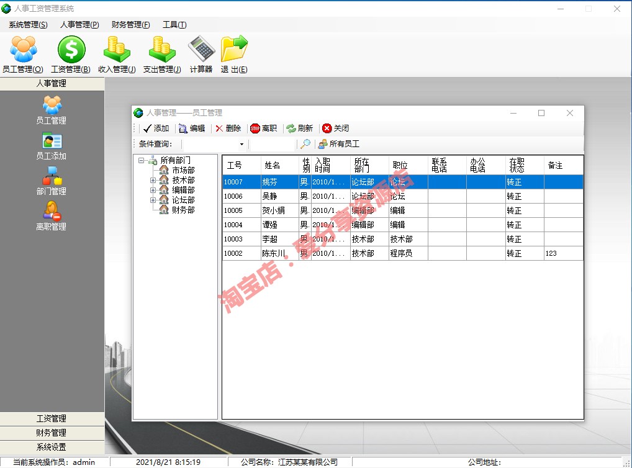The width and height of the screenshot is (632, 468).
Task: Click the 添加 checkmark button
Action: pos(156,128)
